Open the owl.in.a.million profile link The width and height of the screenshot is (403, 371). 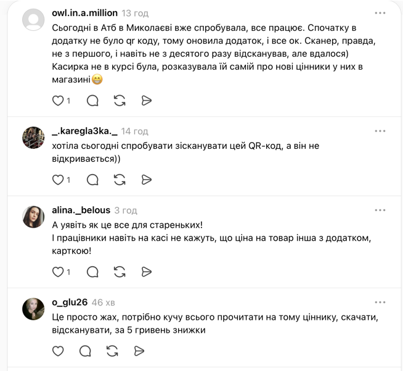click(x=84, y=13)
